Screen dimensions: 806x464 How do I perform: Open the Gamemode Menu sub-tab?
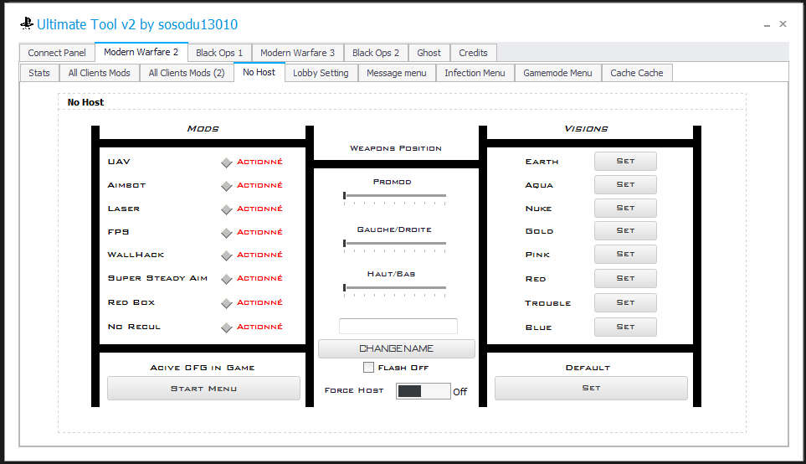557,73
